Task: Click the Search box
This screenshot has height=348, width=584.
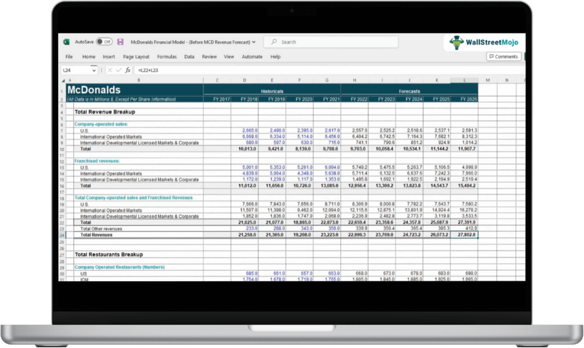Action: pos(332,42)
